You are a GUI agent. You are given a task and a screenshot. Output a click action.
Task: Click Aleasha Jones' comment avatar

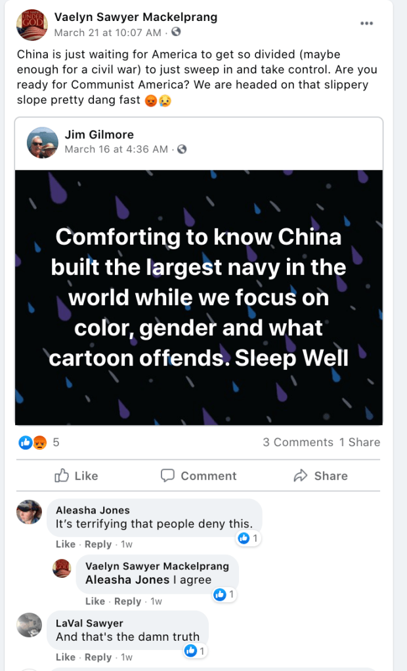(29, 512)
